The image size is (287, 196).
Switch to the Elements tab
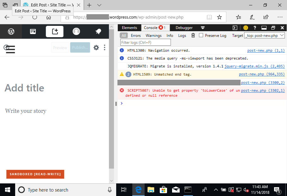coord(129,28)
